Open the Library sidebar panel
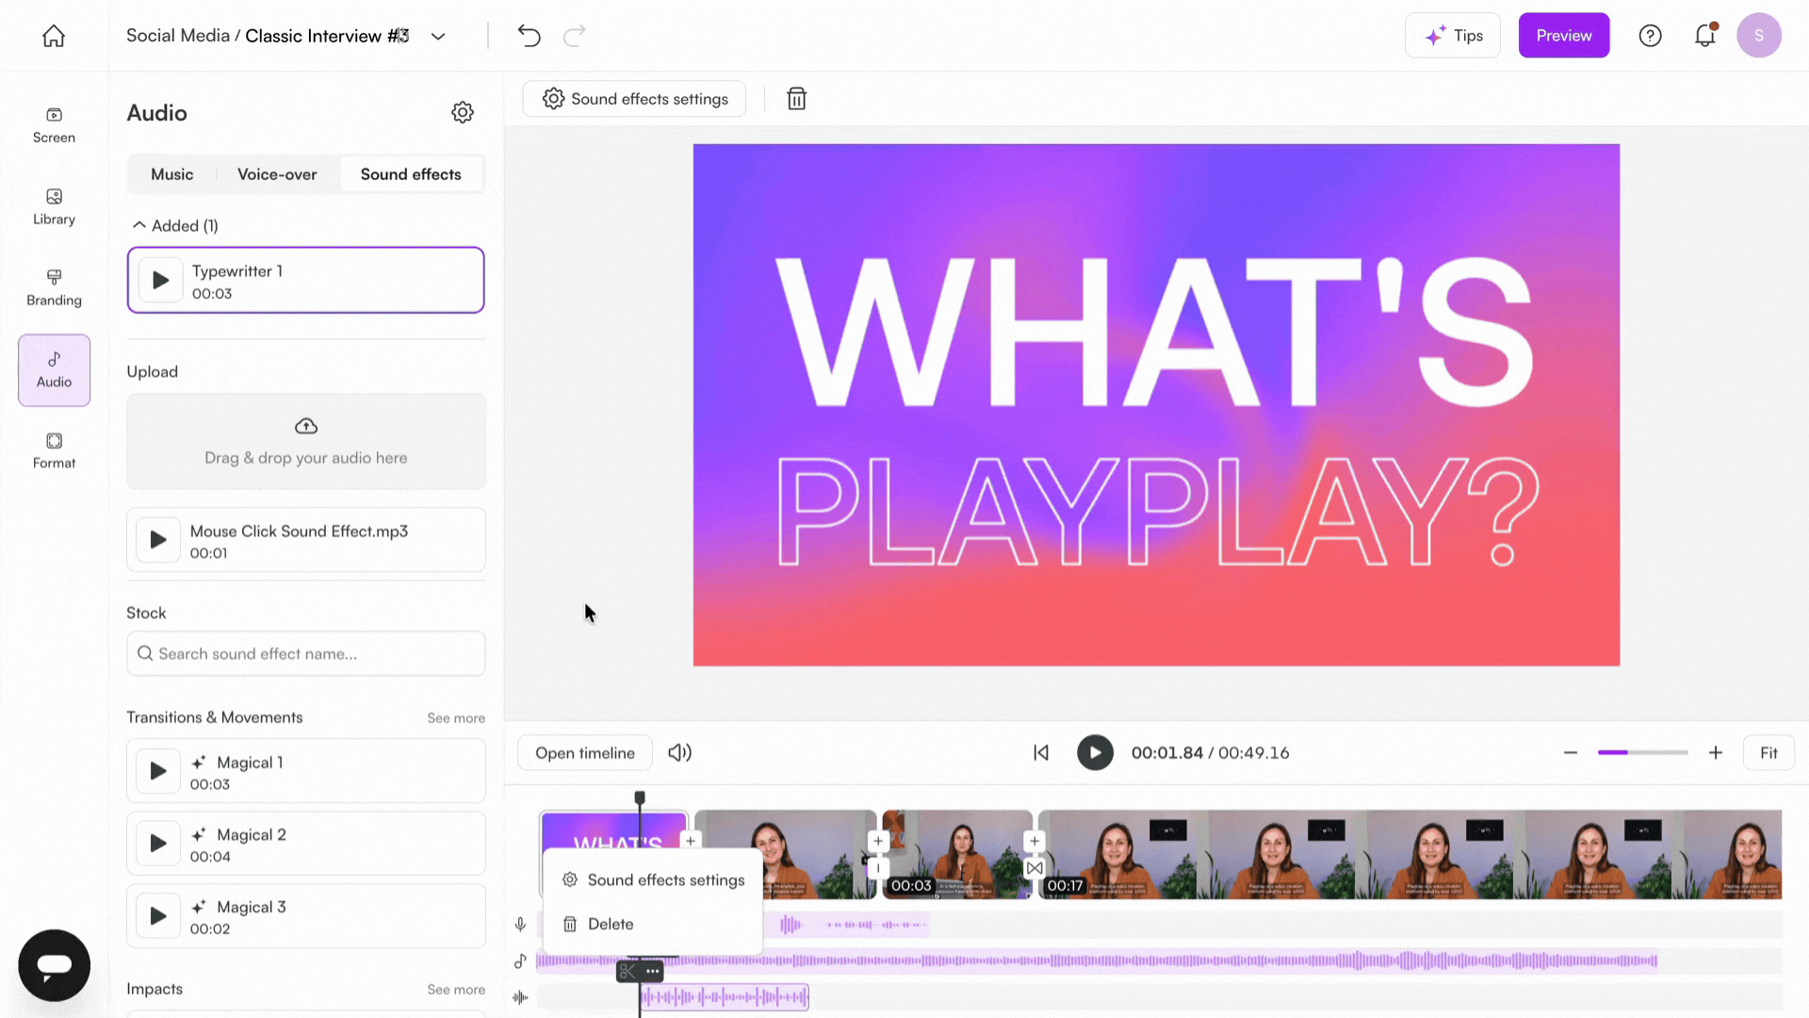 tap(54, 206)
